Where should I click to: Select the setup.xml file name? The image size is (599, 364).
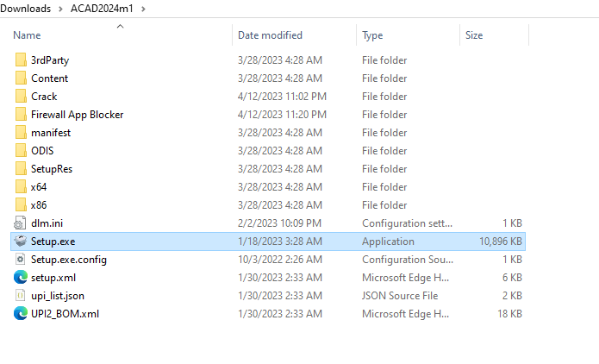pyautogui.click(x=53, y=277)
